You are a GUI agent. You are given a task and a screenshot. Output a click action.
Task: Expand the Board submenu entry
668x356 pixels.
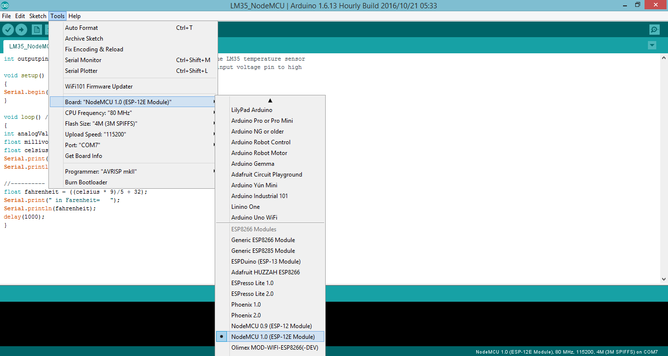click(134, 102)
